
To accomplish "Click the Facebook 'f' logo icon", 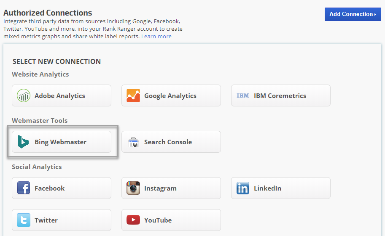I will 24,188.
